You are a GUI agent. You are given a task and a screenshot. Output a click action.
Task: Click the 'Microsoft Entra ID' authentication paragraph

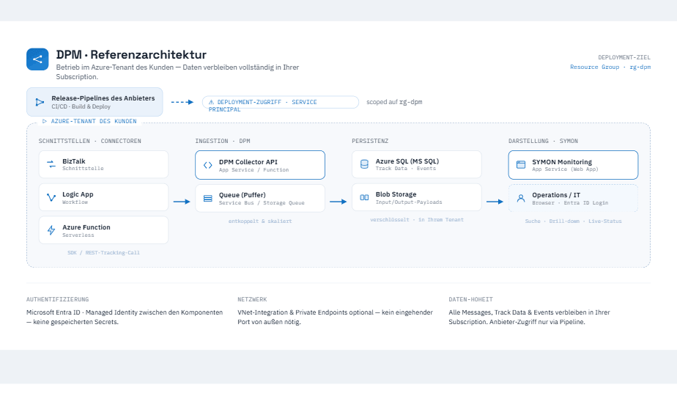[x=125, y=317]
